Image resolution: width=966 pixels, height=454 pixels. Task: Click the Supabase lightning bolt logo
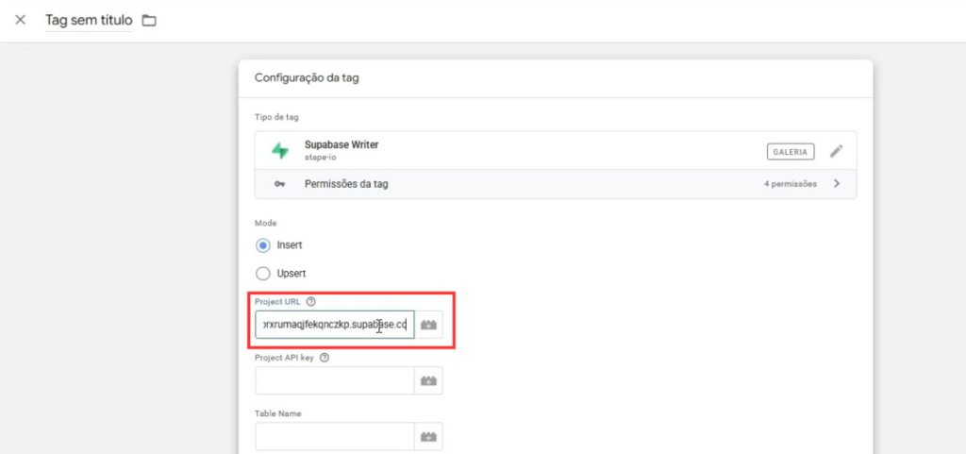point(279,151)
